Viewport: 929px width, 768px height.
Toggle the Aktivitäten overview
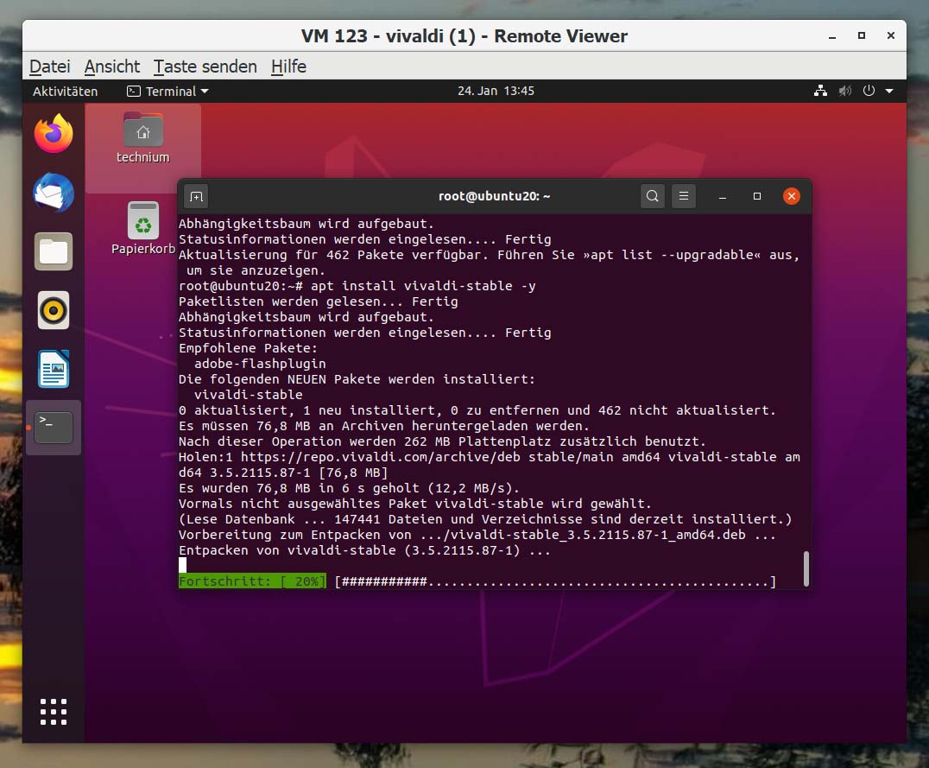(64, 91)
